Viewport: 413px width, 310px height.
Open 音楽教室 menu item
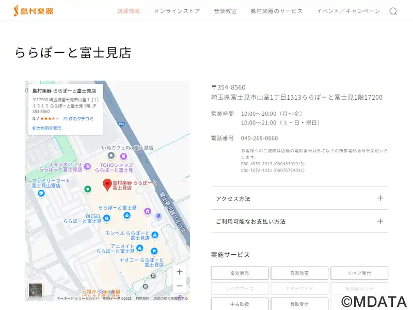[225, 11]
